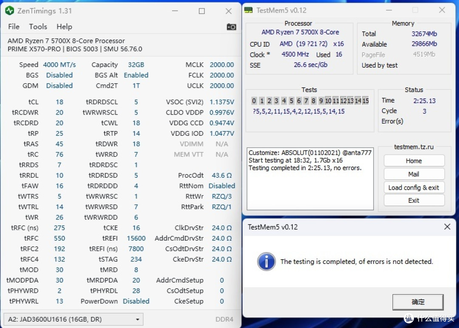This screenshot has height=328, width=459.
Task: Click test number 5 box in Tests
Action: 291,101
